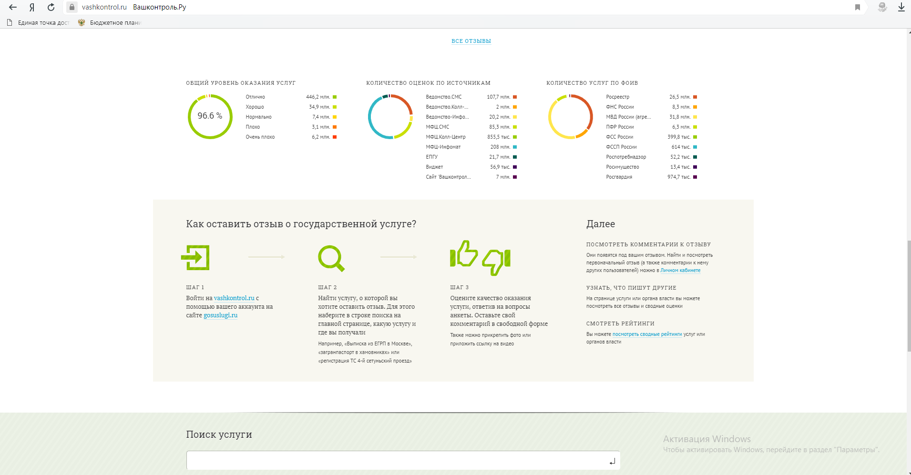911x475 pixels.
Task: Click the page vertical scrollbar thumb
Action: coord(909,296)
